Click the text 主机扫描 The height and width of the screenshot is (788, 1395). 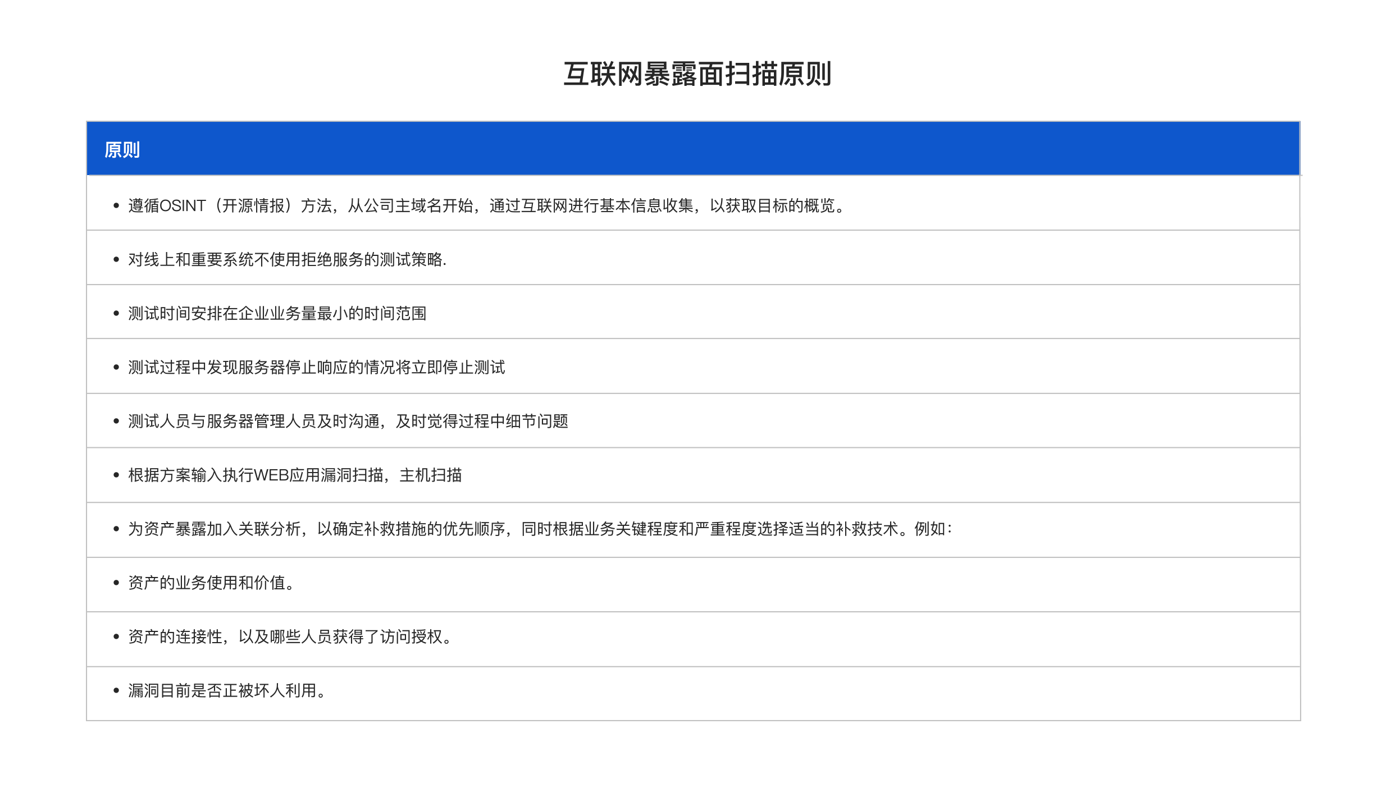pos(430,475)
